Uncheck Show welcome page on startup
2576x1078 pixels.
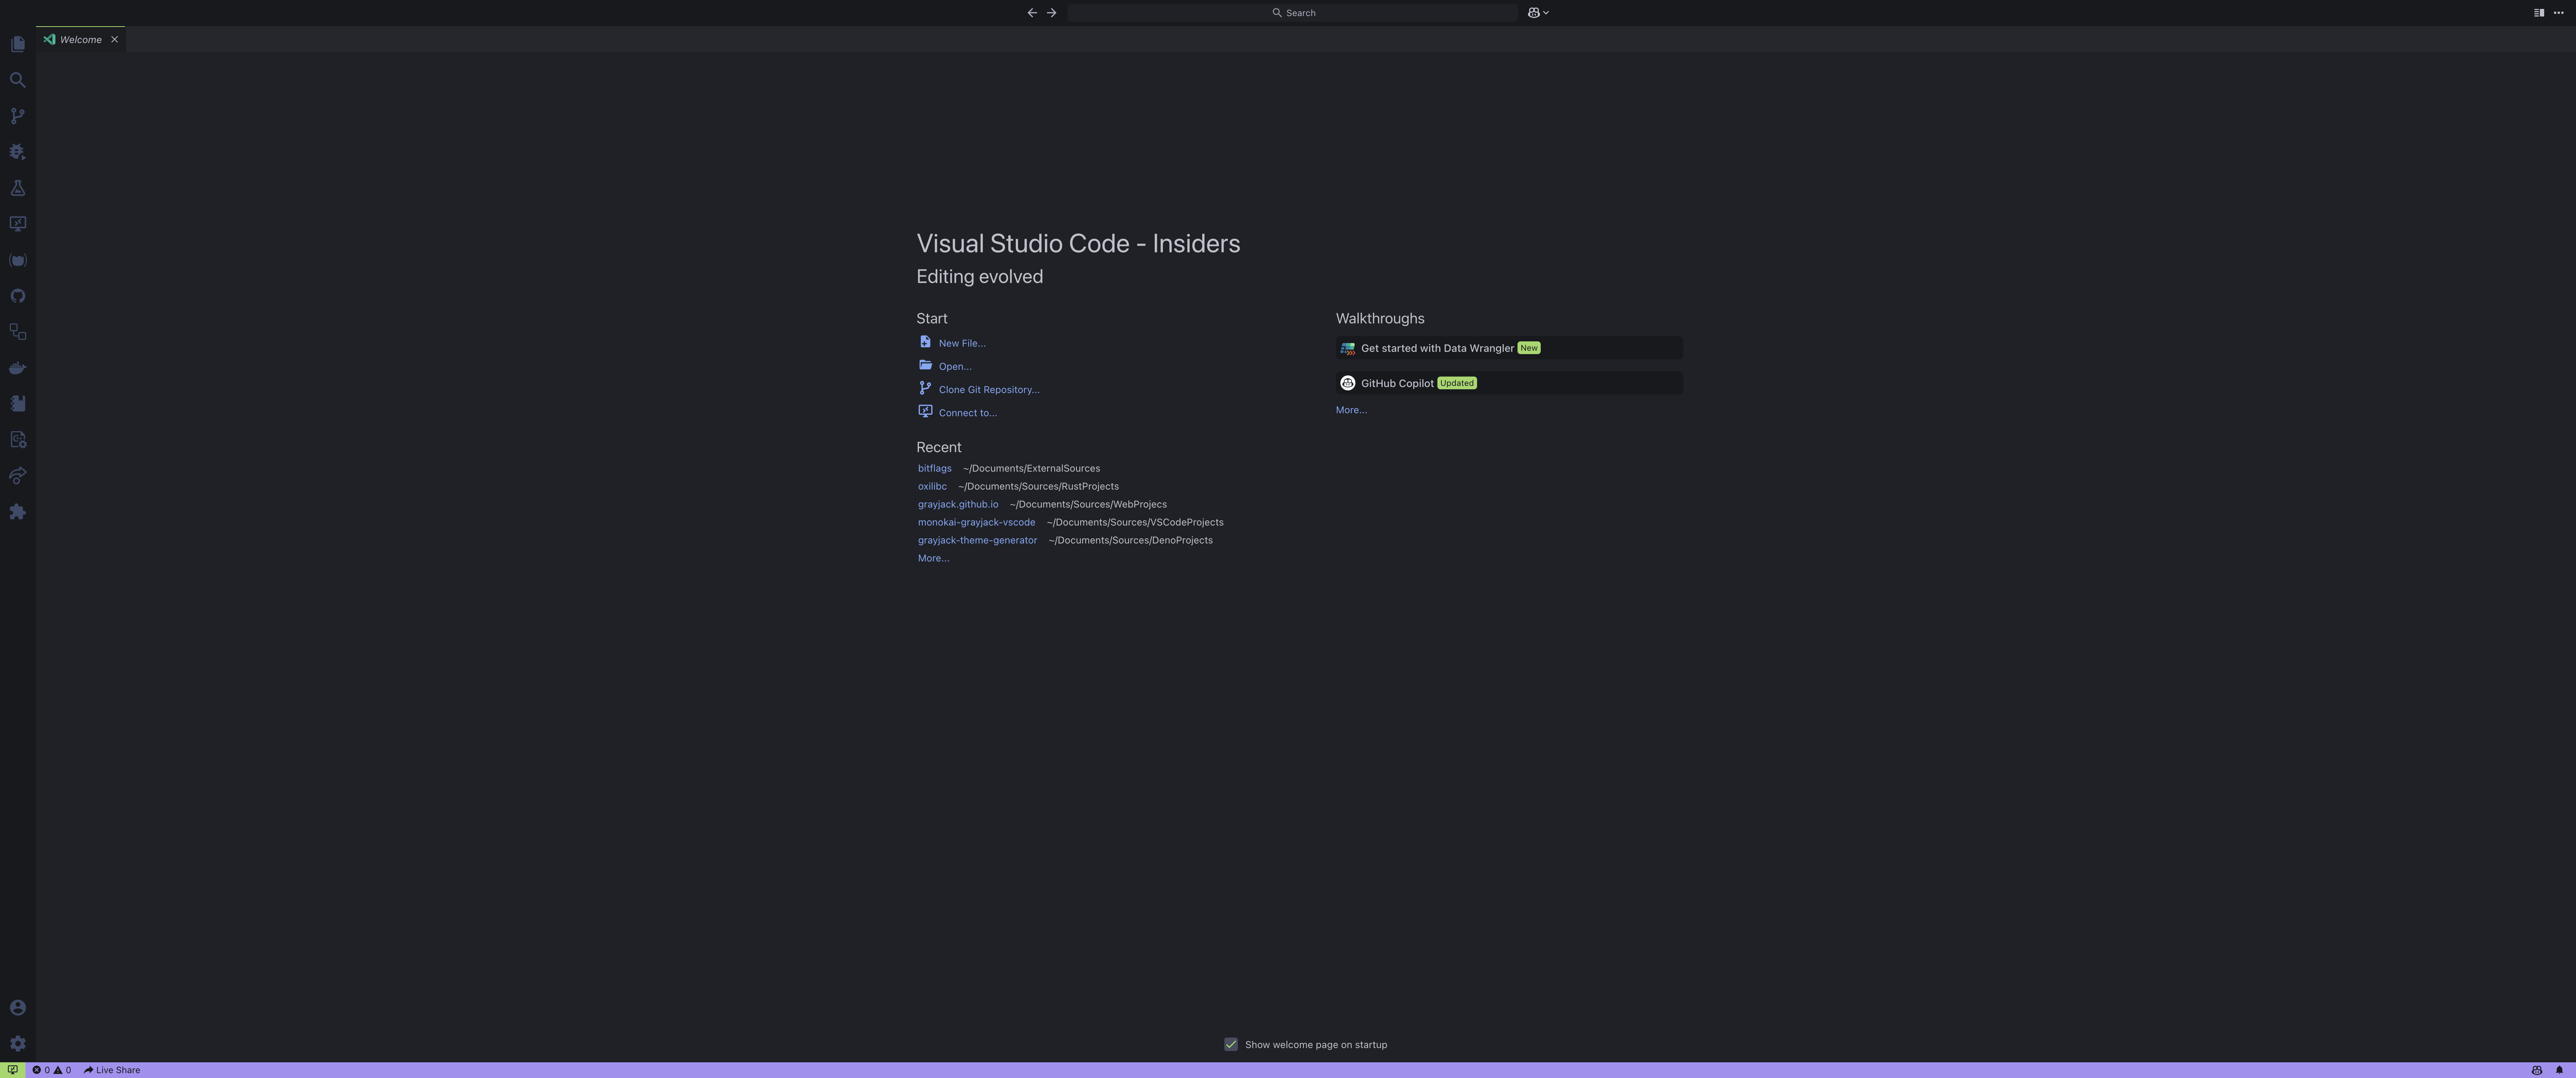(1231, 1044)
